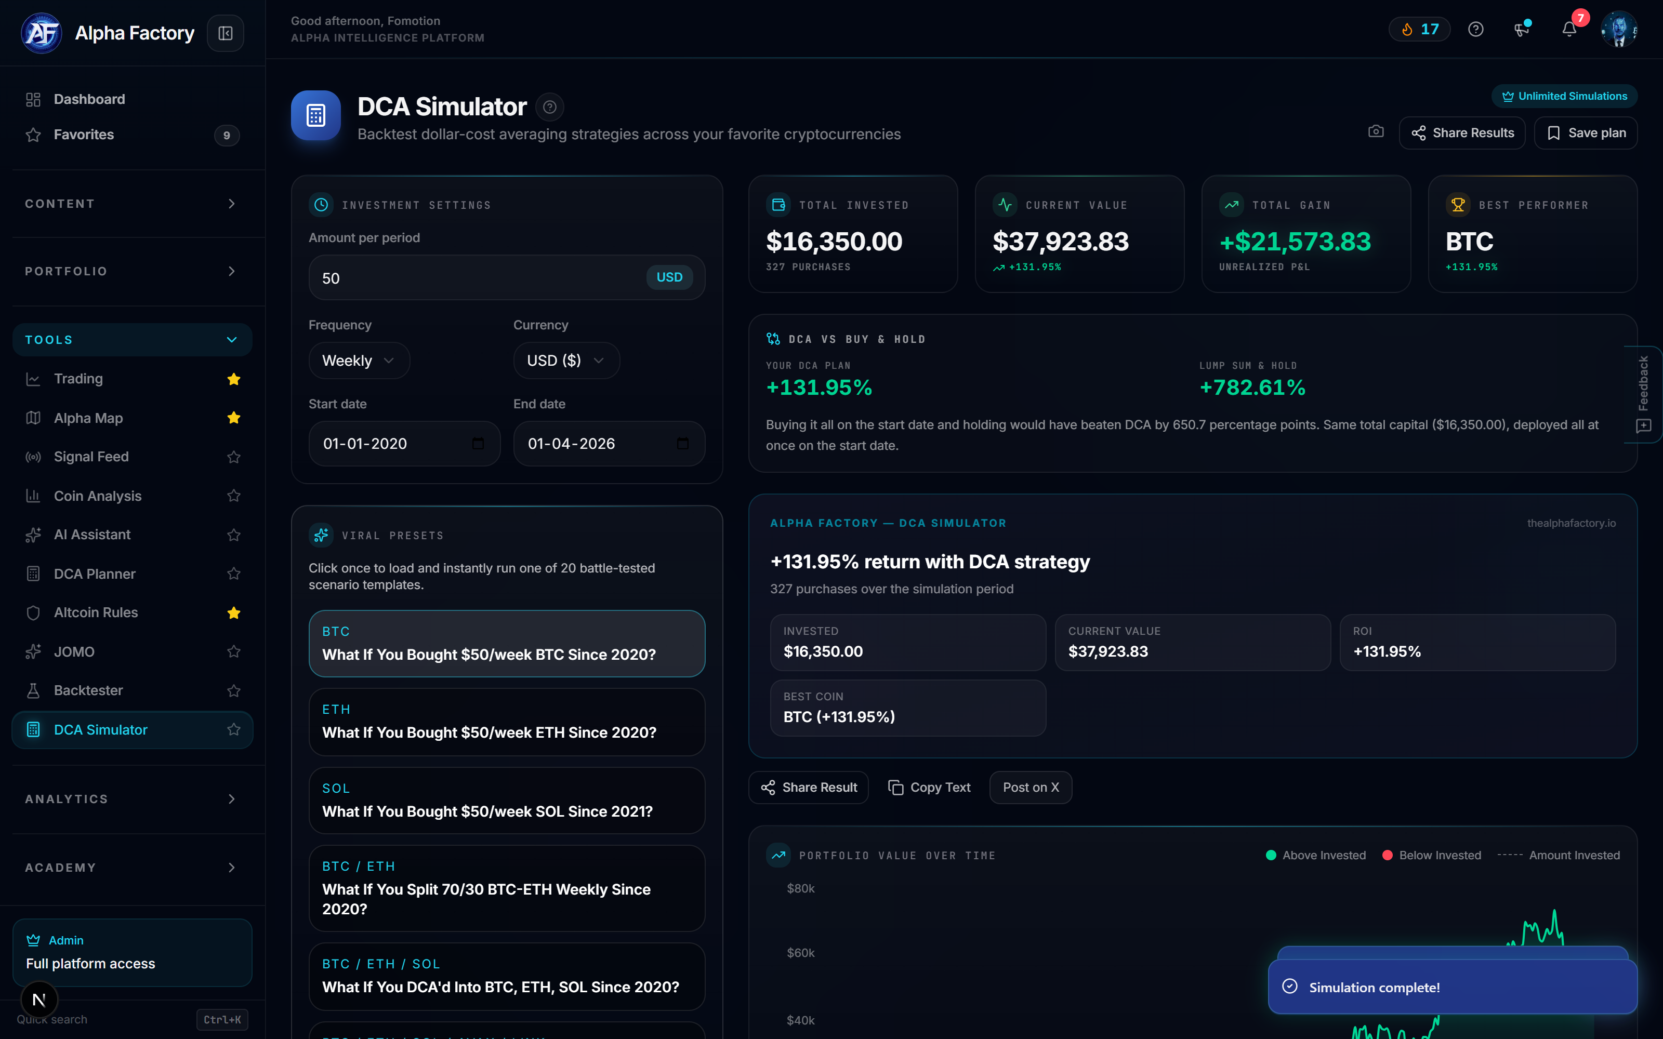Click the Share Results button
The width and height of the screenshot is (1663, 1039).
(x=1462, y=134)
